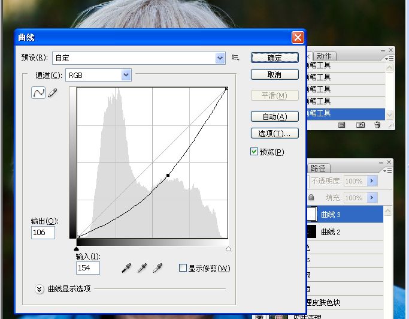Create new action set in Actions panel
409x319 pixels.
click(x=341, y=125)
